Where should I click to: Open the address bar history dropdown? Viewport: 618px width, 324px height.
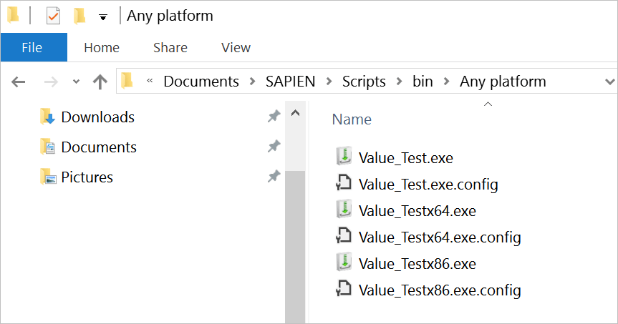(609, 82)
